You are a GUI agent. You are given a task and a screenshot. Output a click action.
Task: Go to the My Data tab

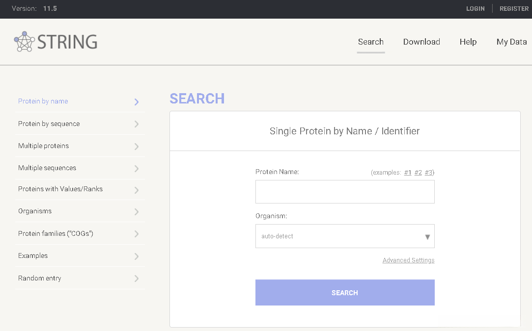(511, 42)
